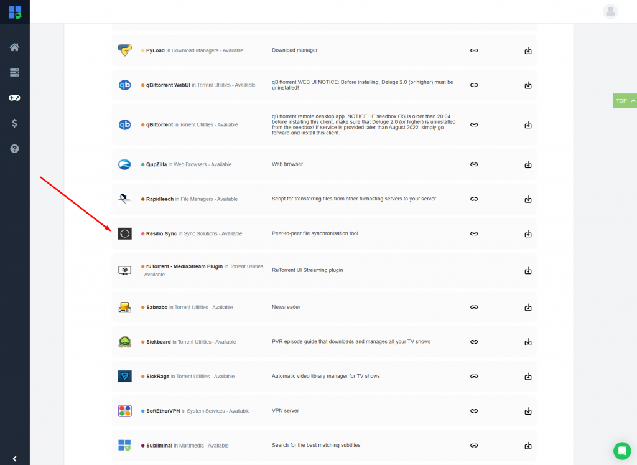Open the Resilio Sync link icon
This screenshot has height=465, width=637.
(473, 233)
